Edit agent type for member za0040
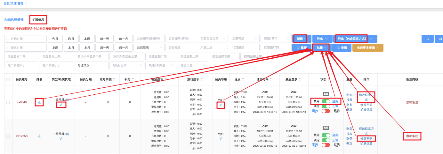Image resolution: width=443 pixels, height=154 pixels. coord(61,105)
